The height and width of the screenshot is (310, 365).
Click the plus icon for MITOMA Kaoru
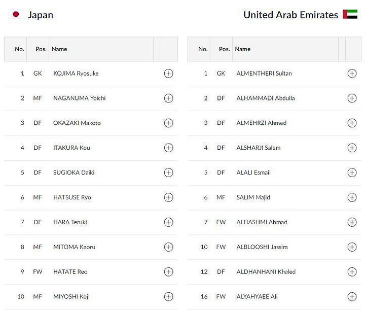click(x=168, y=247)
